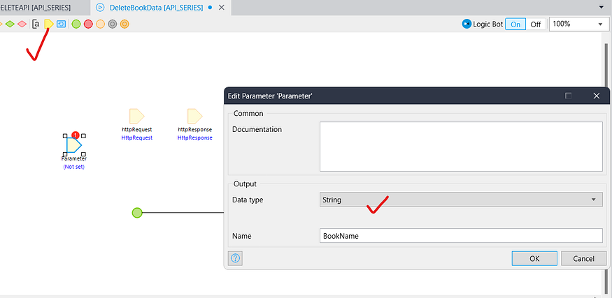Select the yellow Parameter tool in toolbar
Screen dimensions: 612x298
[48, 24]
